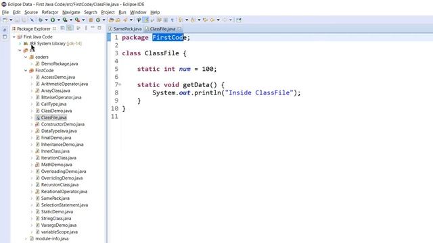This screenshot has height=243, width=433.
Task: Click the Debug bug icon
Action: click(41, 20)
